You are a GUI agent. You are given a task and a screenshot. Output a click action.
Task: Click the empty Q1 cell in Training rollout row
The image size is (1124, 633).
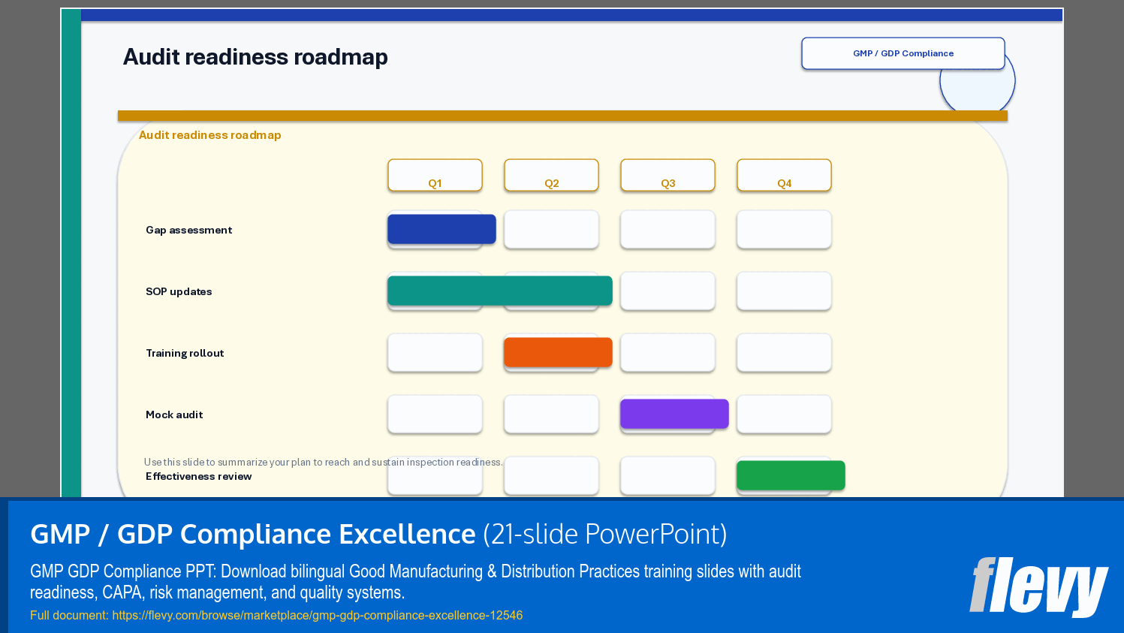coord(435,352)
